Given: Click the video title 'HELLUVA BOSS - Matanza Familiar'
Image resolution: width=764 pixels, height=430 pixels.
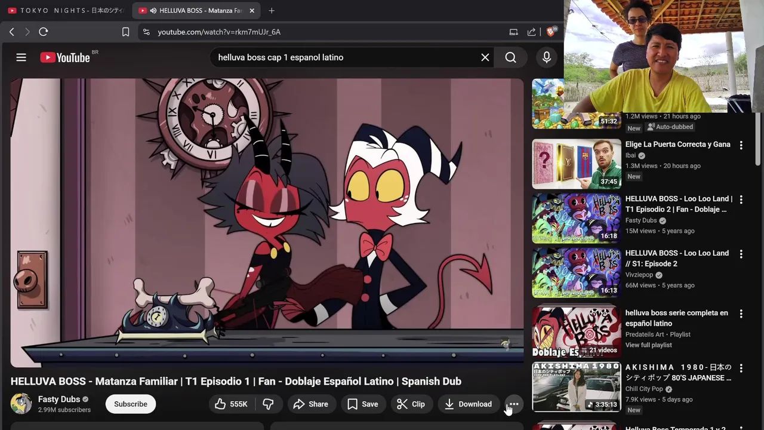Looking at the screenshot, I should (236, 382).
